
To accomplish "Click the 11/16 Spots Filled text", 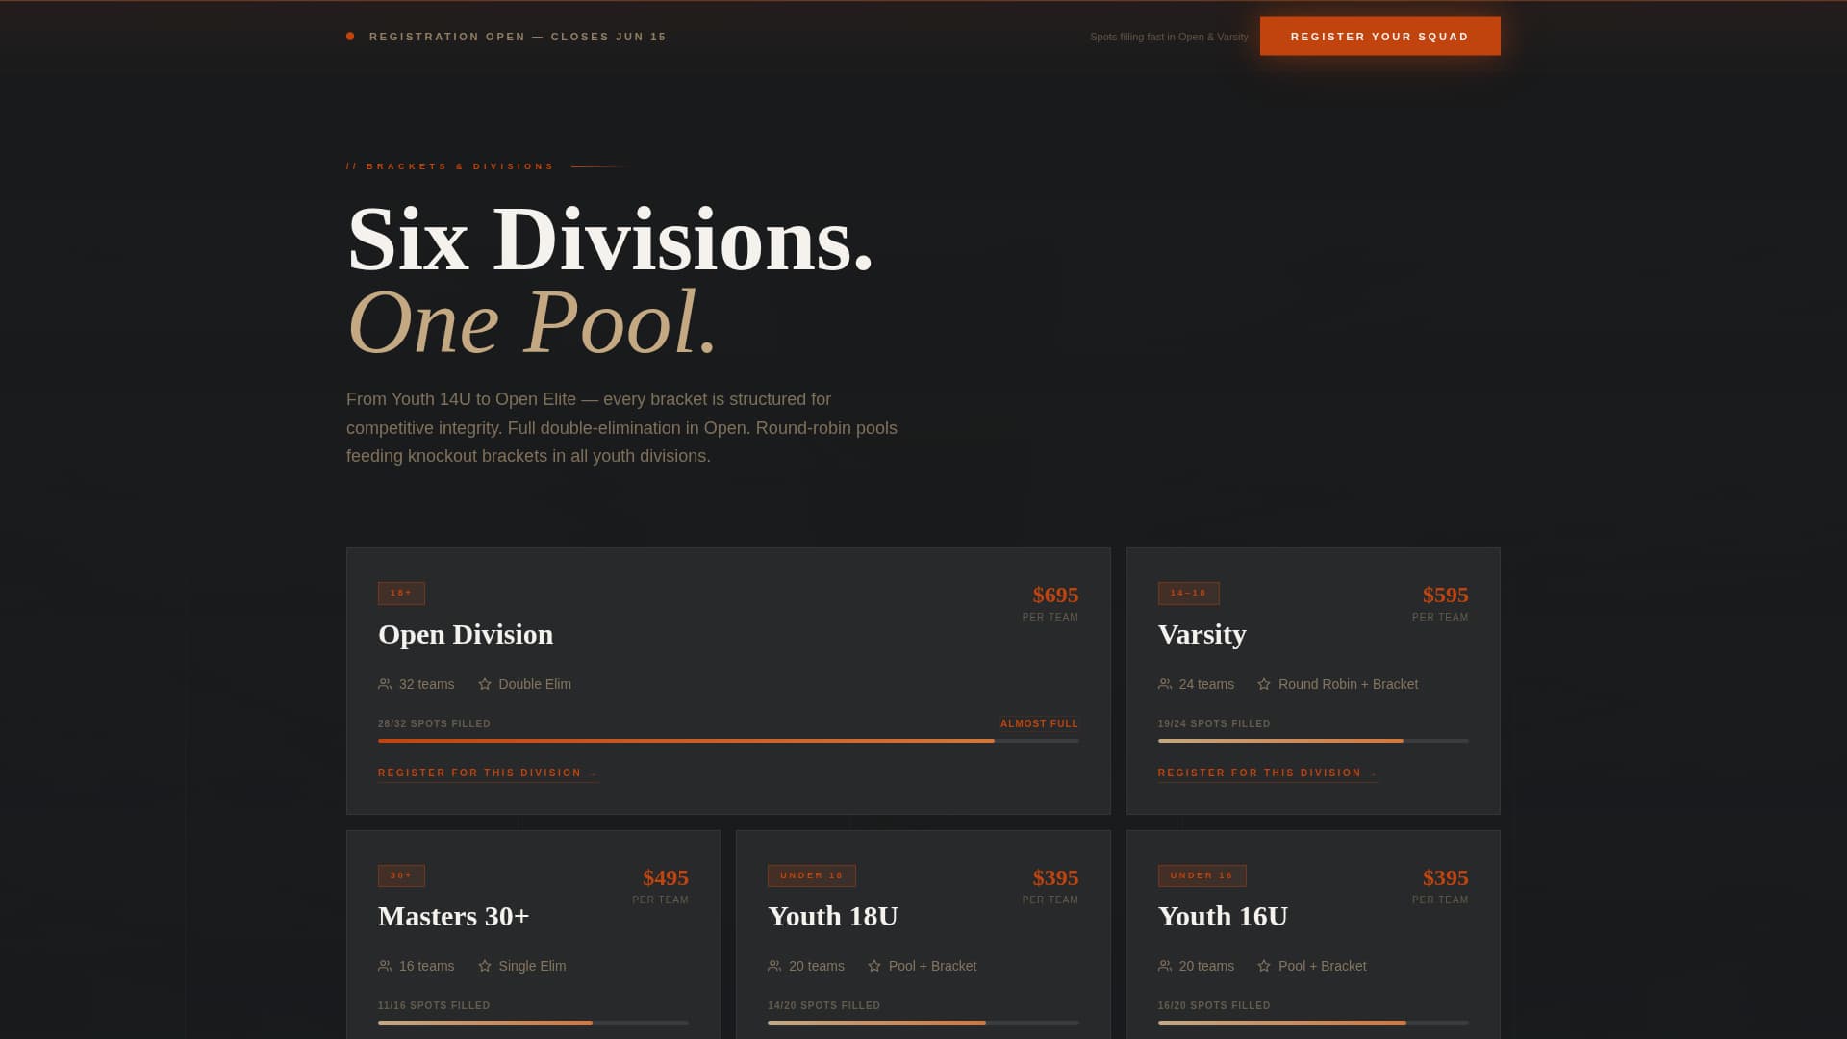I will (434, 1005).
